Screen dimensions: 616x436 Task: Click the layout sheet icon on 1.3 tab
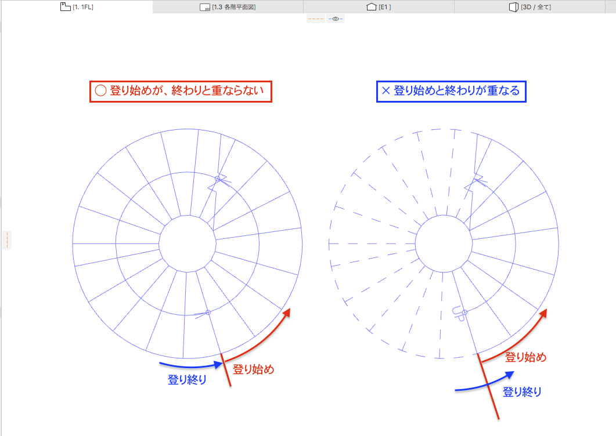coord(204,7)
